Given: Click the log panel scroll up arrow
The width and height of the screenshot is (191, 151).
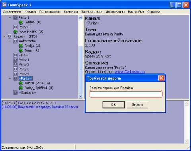Looking at the screenshot, I should (187, 103).
